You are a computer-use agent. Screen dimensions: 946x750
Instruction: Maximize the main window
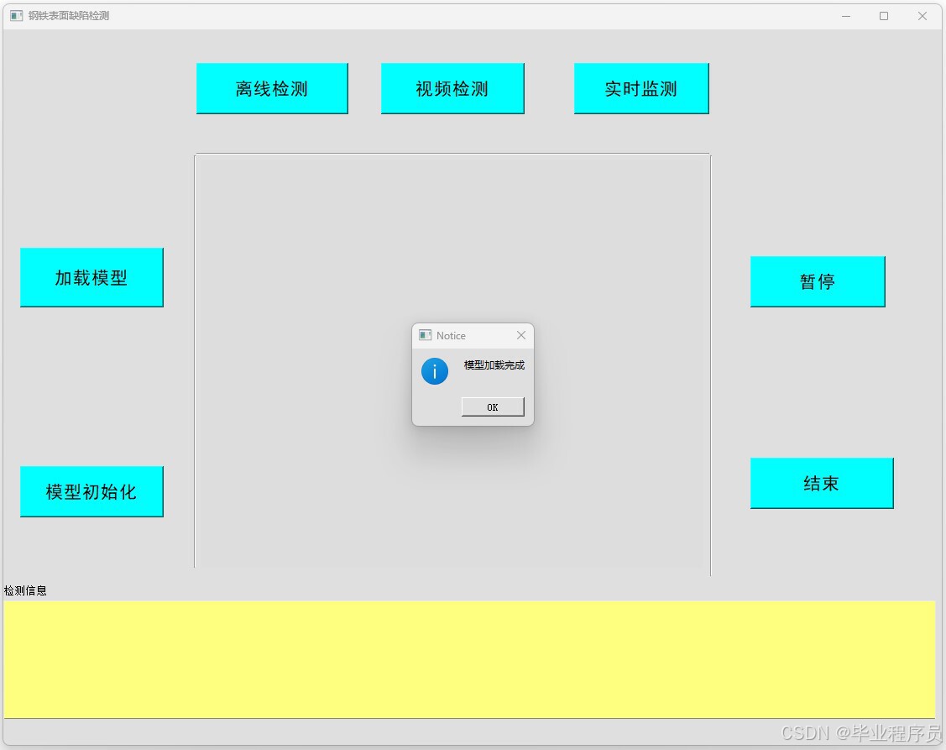tap(884, 16)
